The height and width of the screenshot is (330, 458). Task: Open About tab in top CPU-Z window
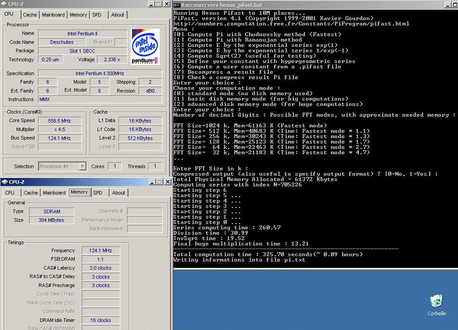point(118,15)
